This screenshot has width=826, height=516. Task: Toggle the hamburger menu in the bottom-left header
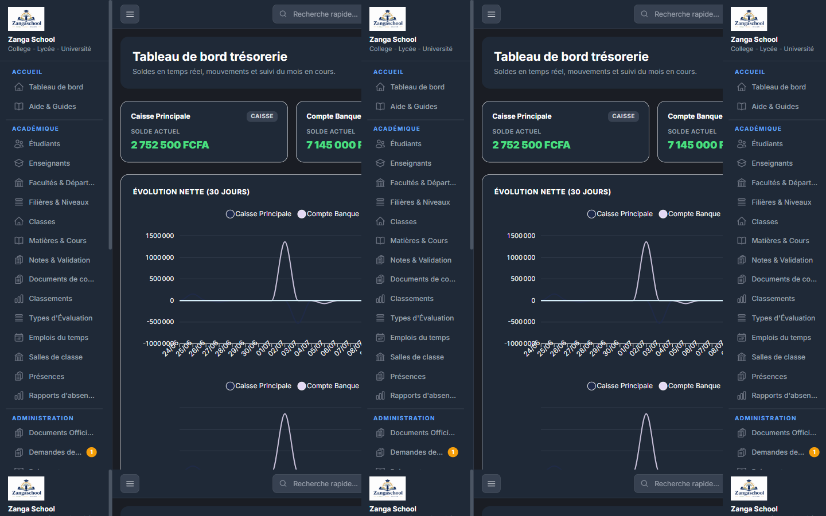pos(130,484)
